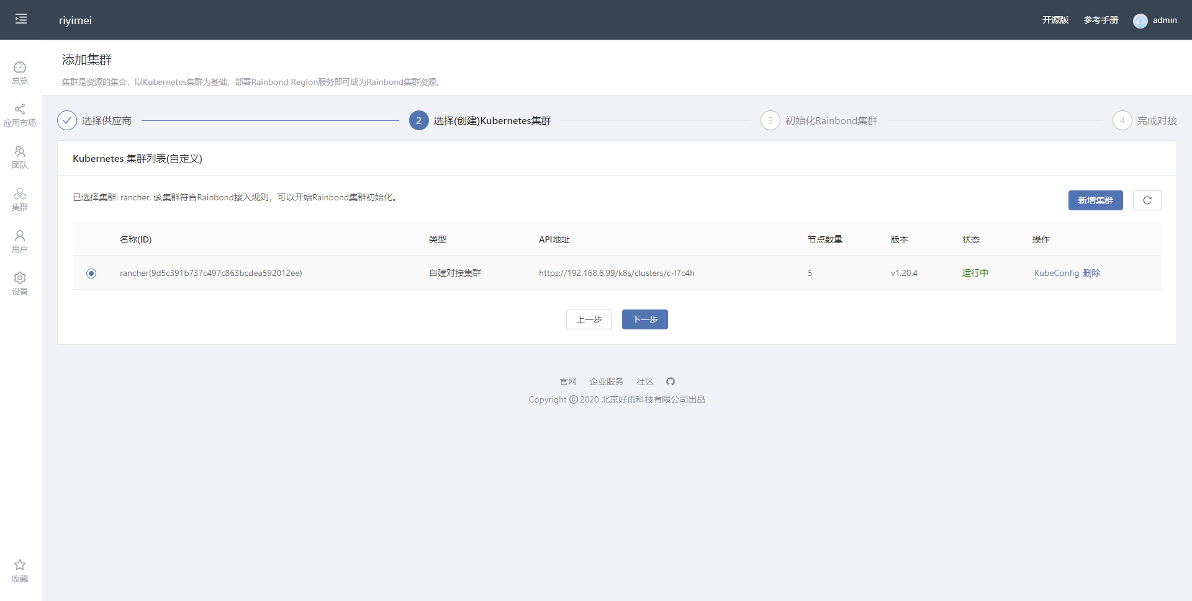Image resolution: width=1192 pixels, height=601 pixels.
Task: Click 上一步 previous step button
Action: coord(589,319)
